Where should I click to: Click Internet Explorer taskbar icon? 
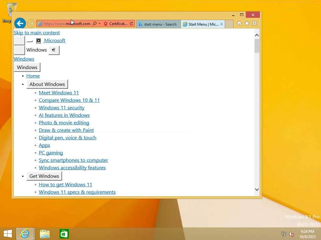point(25,234)
